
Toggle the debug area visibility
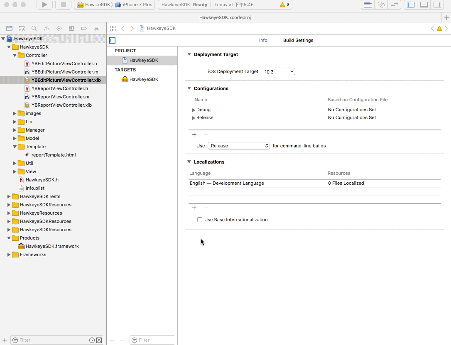pos(424,5)
